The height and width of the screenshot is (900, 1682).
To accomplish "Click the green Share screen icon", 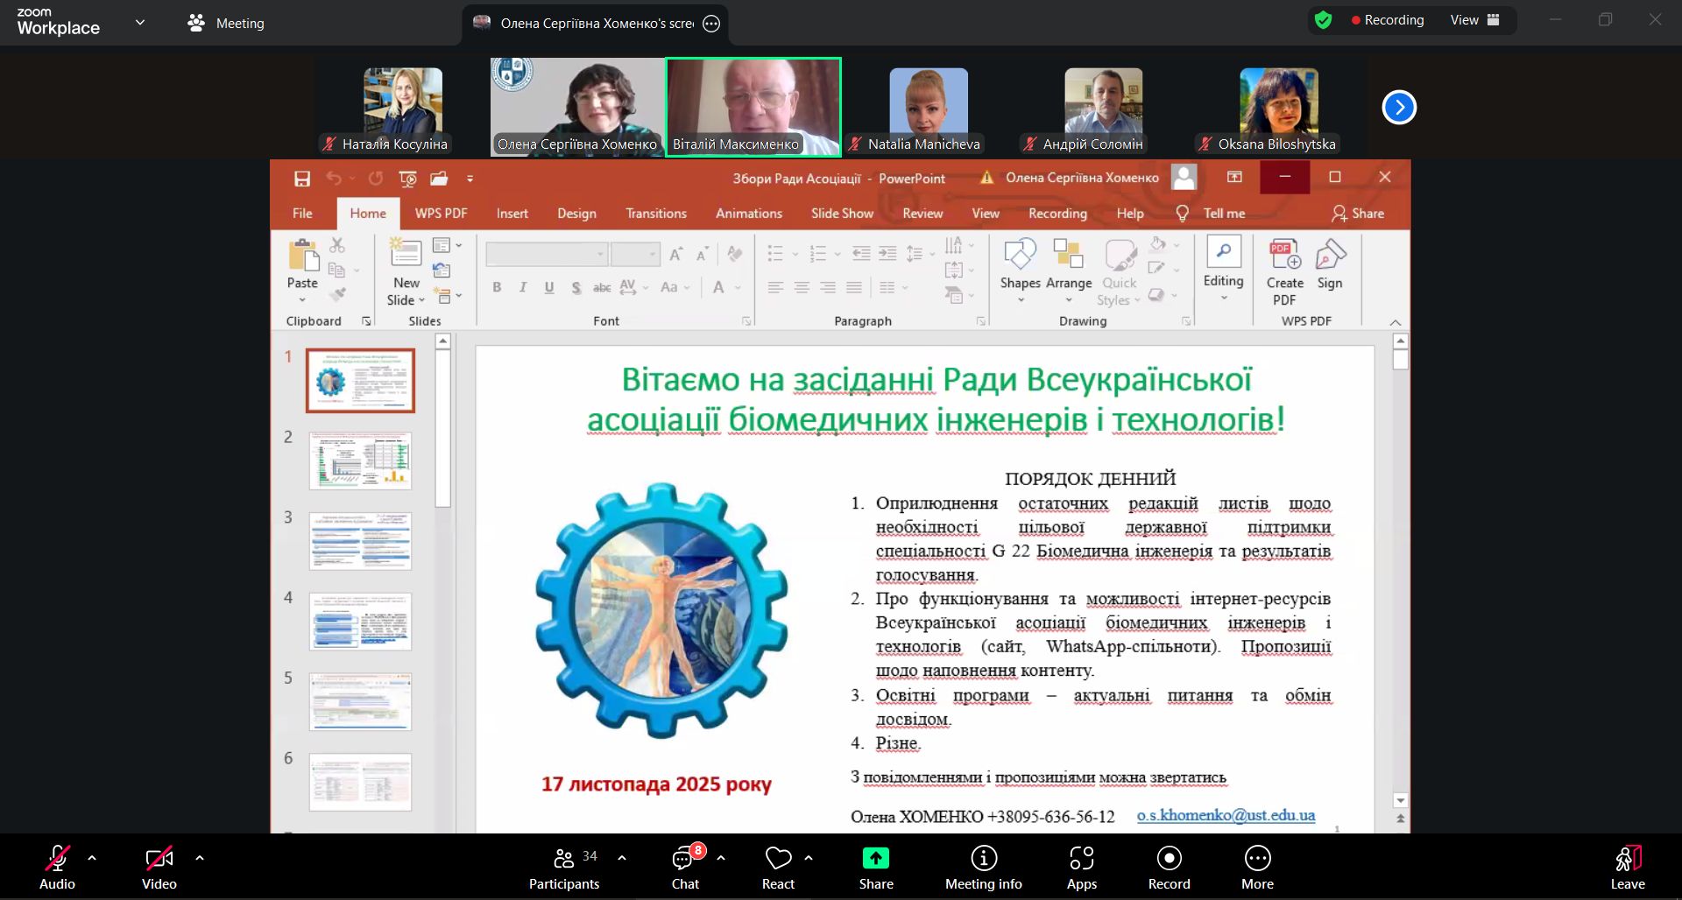I will [x=875, y=858].
